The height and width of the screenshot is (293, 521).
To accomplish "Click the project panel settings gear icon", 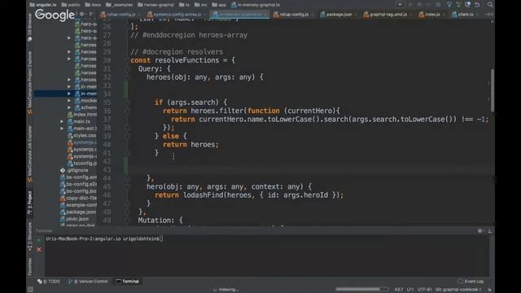I will point(81,15).
